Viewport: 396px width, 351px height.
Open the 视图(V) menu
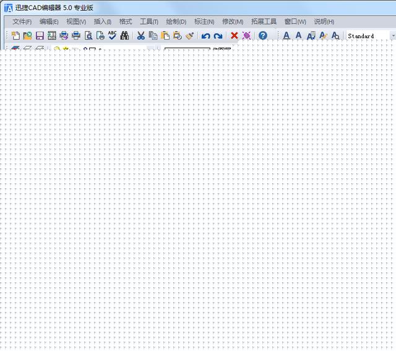click(x=76, y=22)
